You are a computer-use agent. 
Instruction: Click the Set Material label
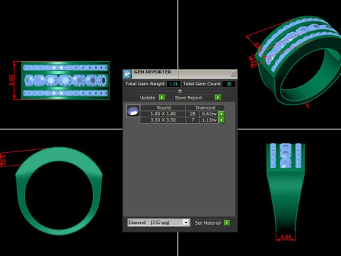click(x=207, y=223)
